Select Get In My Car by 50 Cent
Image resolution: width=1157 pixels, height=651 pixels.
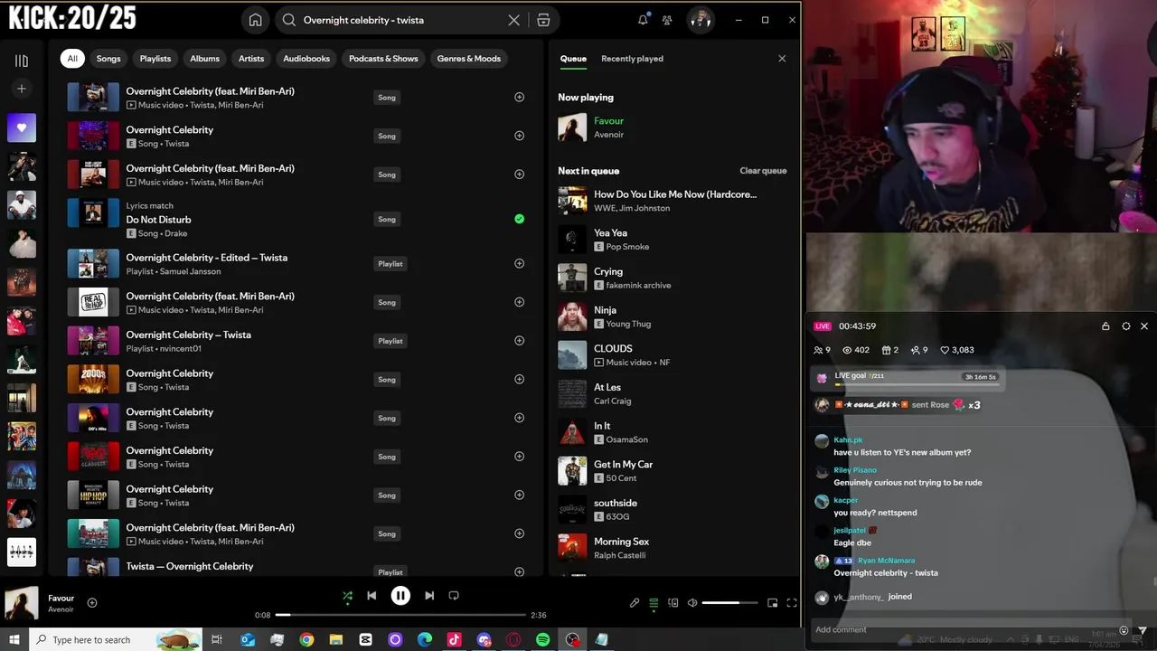coord(673,471)
